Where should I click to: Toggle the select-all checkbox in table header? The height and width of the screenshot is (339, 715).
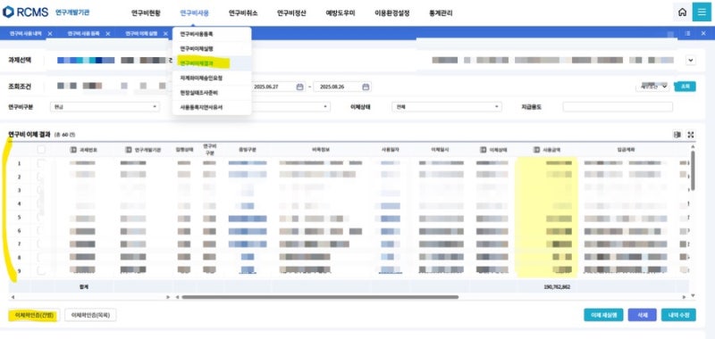pyautogui.click(x=41, y=149)
